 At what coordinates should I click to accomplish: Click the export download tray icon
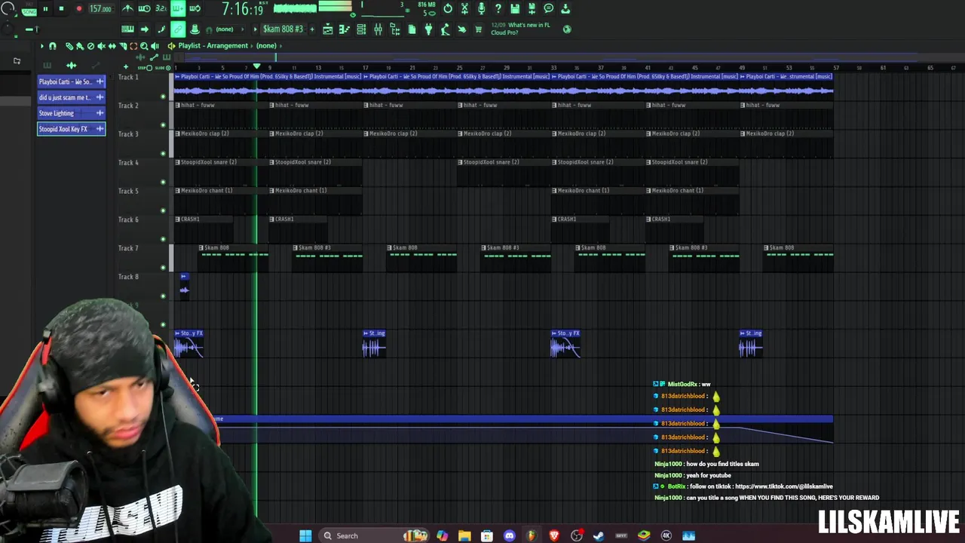coord(565,8)
